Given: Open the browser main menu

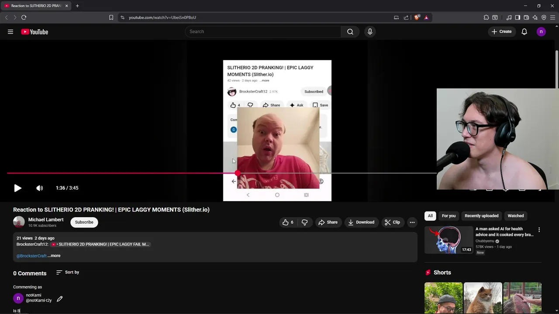Looking at the screenshot, I should click(552, 17).
